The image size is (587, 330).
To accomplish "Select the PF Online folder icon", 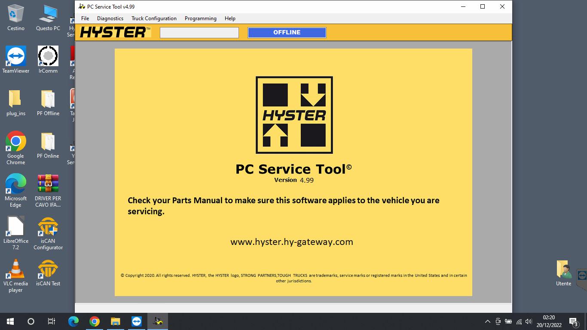I will (x=48, y=145).
